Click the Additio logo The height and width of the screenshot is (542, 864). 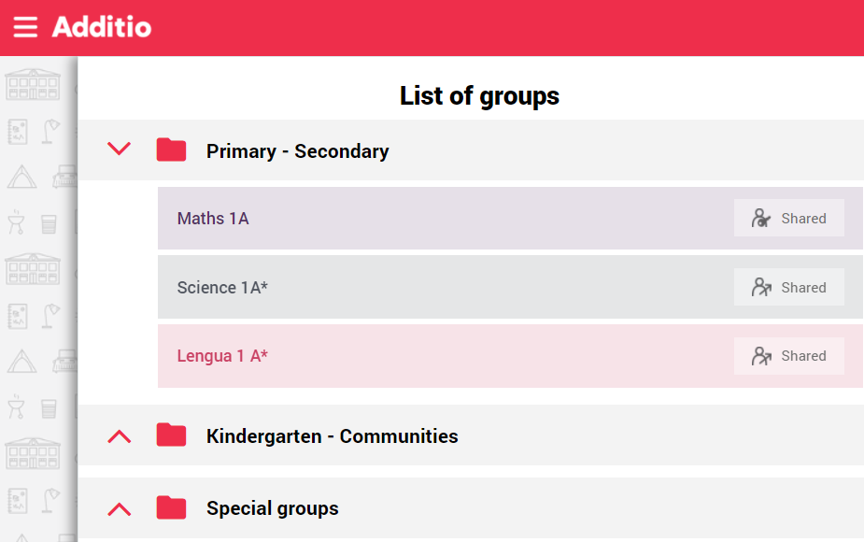(x=102, y=27)
